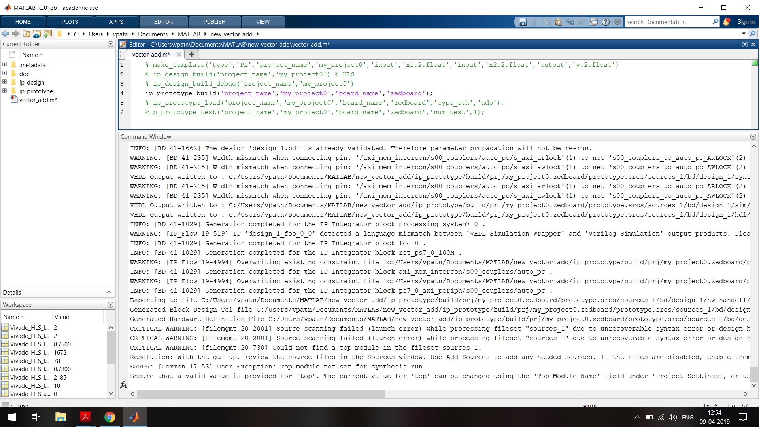Open Help with the question mark icon

tap(606, 22)
